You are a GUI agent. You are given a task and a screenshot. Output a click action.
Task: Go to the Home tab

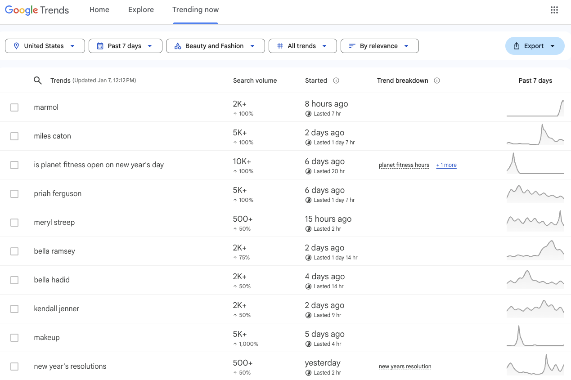[x=99, y=9]
